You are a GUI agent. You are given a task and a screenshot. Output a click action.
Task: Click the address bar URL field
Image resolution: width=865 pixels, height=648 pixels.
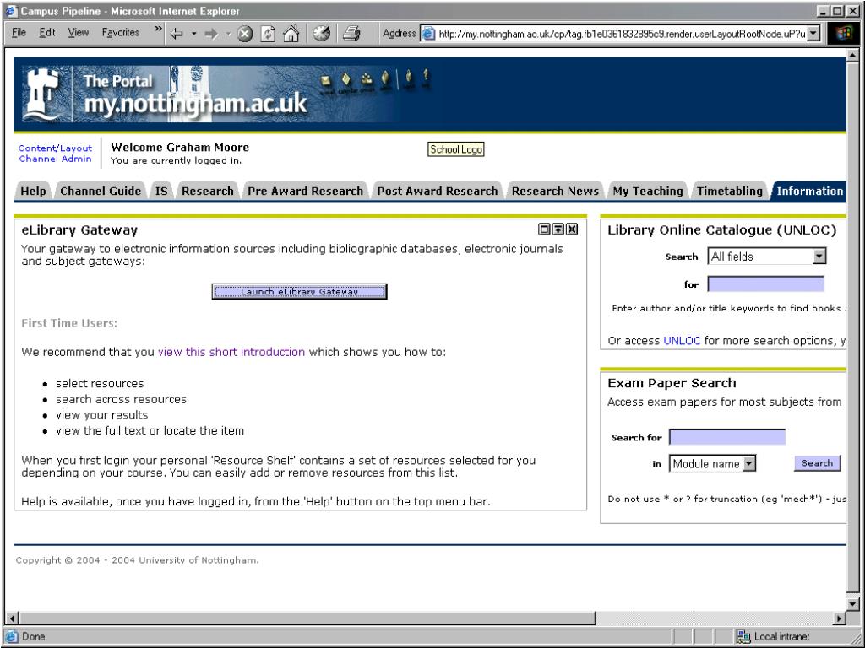coord(623,34)
